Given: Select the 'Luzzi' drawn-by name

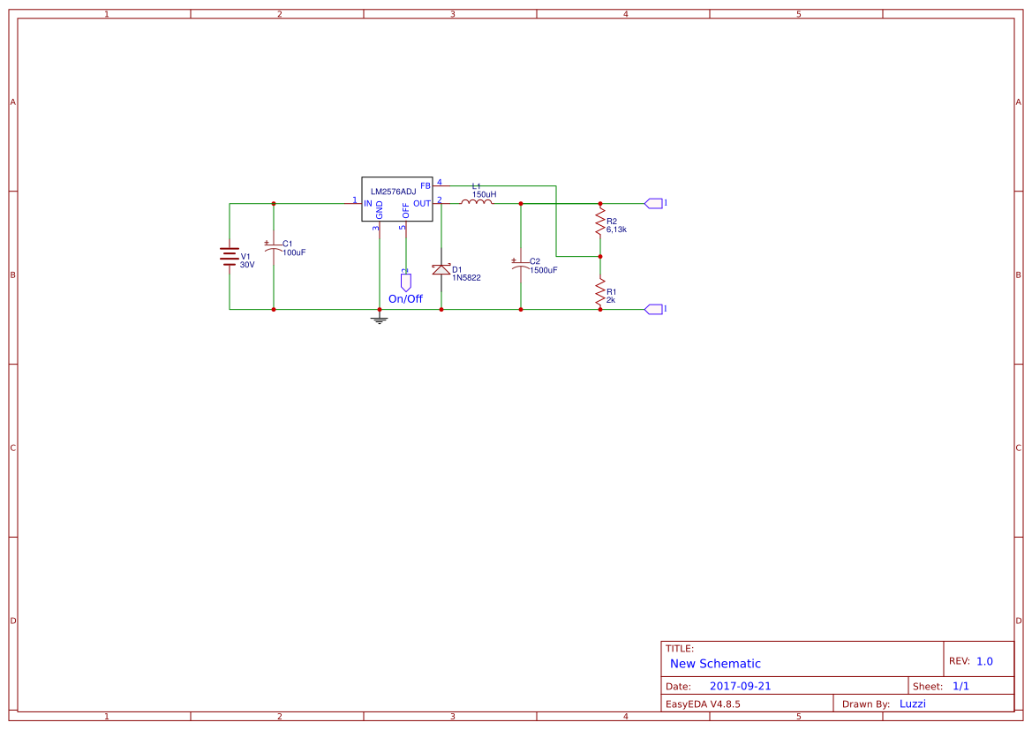Looking at the screenshot, I should (x=912, y=704).
